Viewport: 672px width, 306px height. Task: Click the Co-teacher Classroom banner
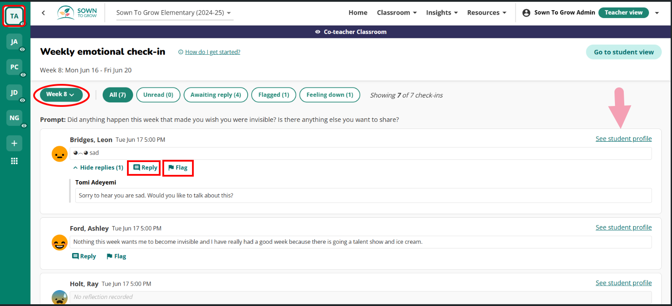coord(351,32)
